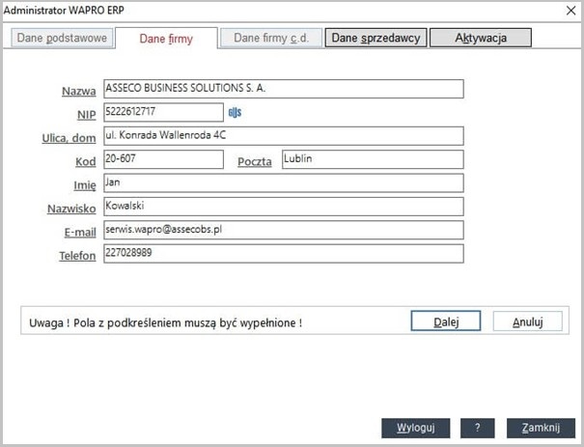The height and width of the screenshot is (447, 584).
Task: Open help with the question mark button
Action: pos(478,428)
